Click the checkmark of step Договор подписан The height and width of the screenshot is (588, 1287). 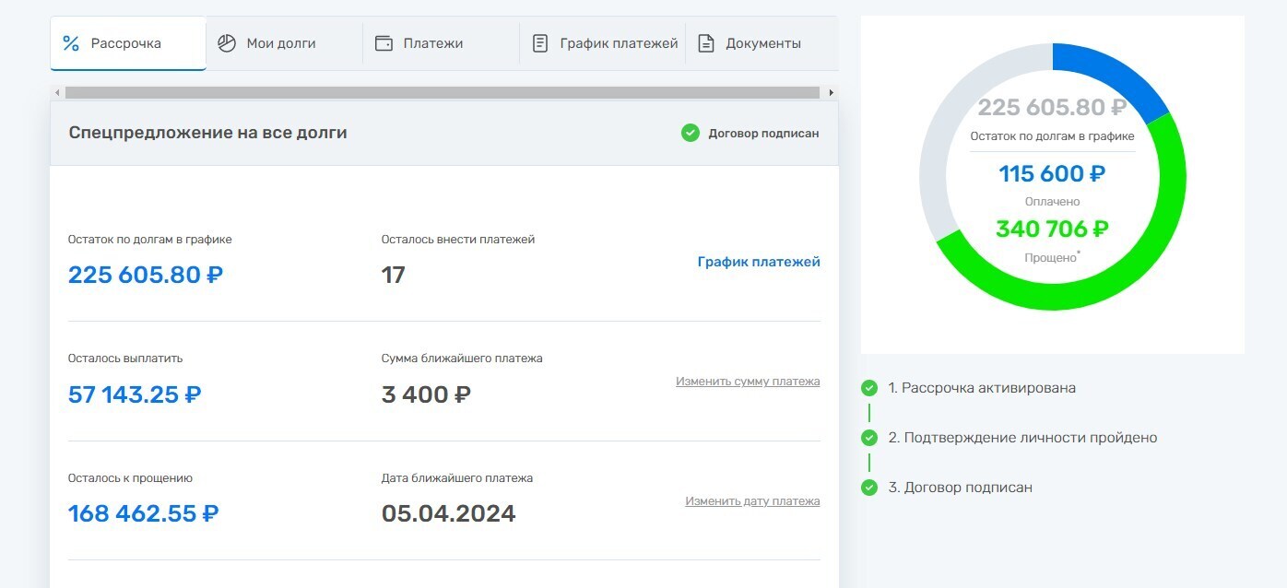[868, 488]
